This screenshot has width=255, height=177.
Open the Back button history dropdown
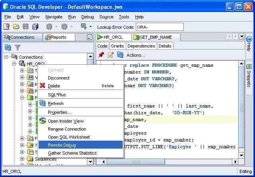(56, 26)
